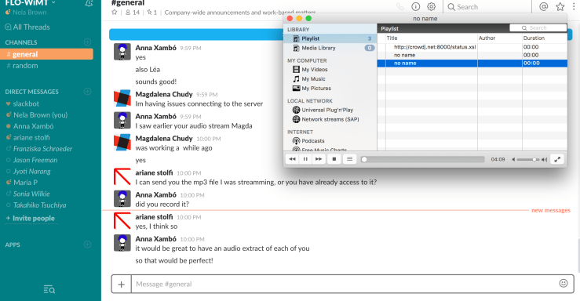Screen dimensions: 580x301
Task: Open Sonia Wilkie direct message
Action: 28,194
